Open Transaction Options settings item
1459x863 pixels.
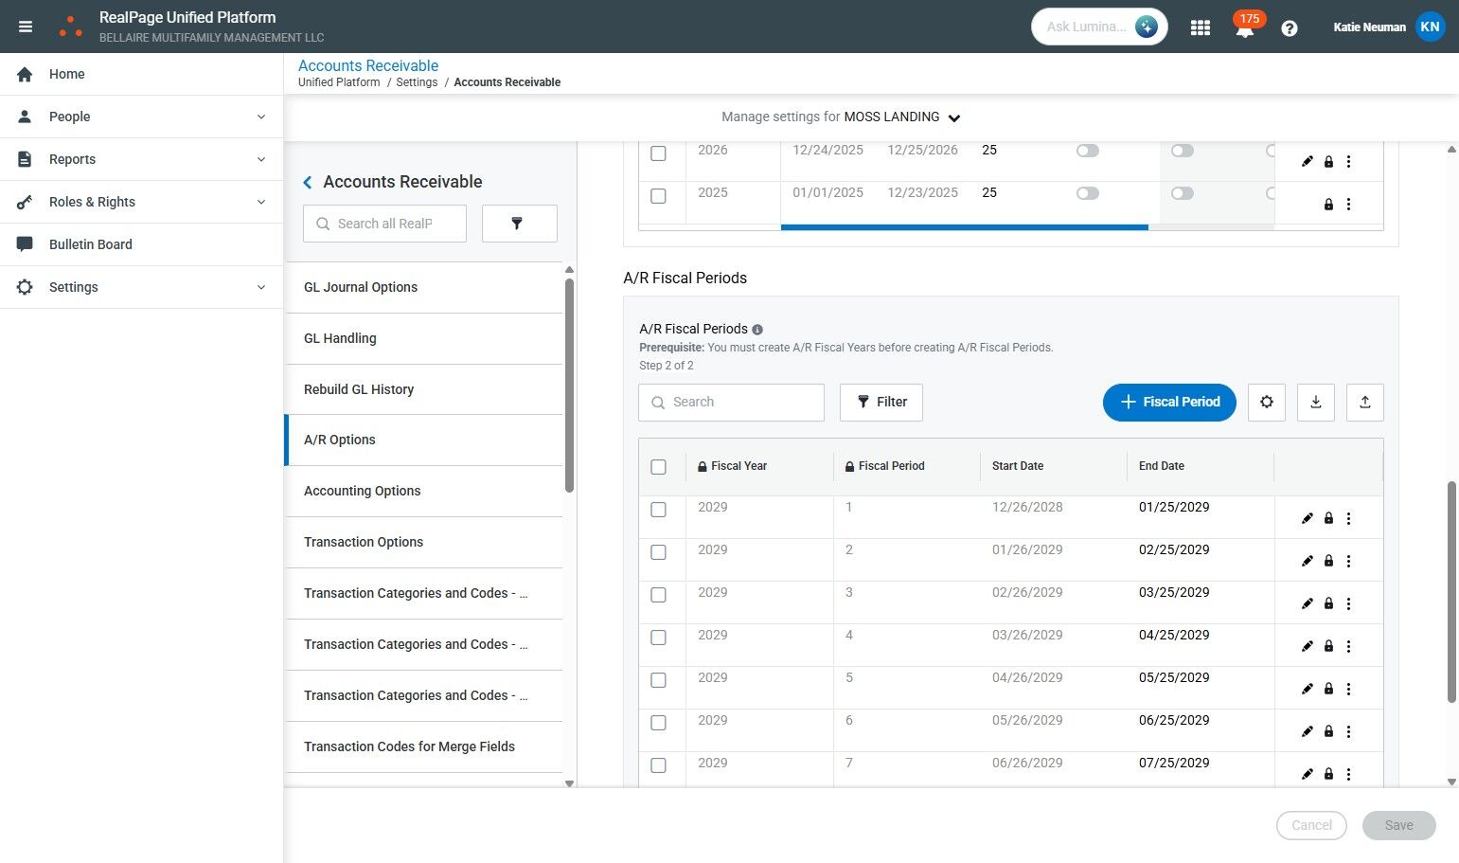(x=364, y=542)
